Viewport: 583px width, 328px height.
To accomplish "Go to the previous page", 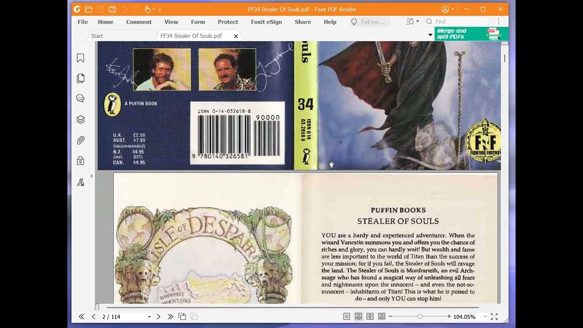I will [93, 317].
